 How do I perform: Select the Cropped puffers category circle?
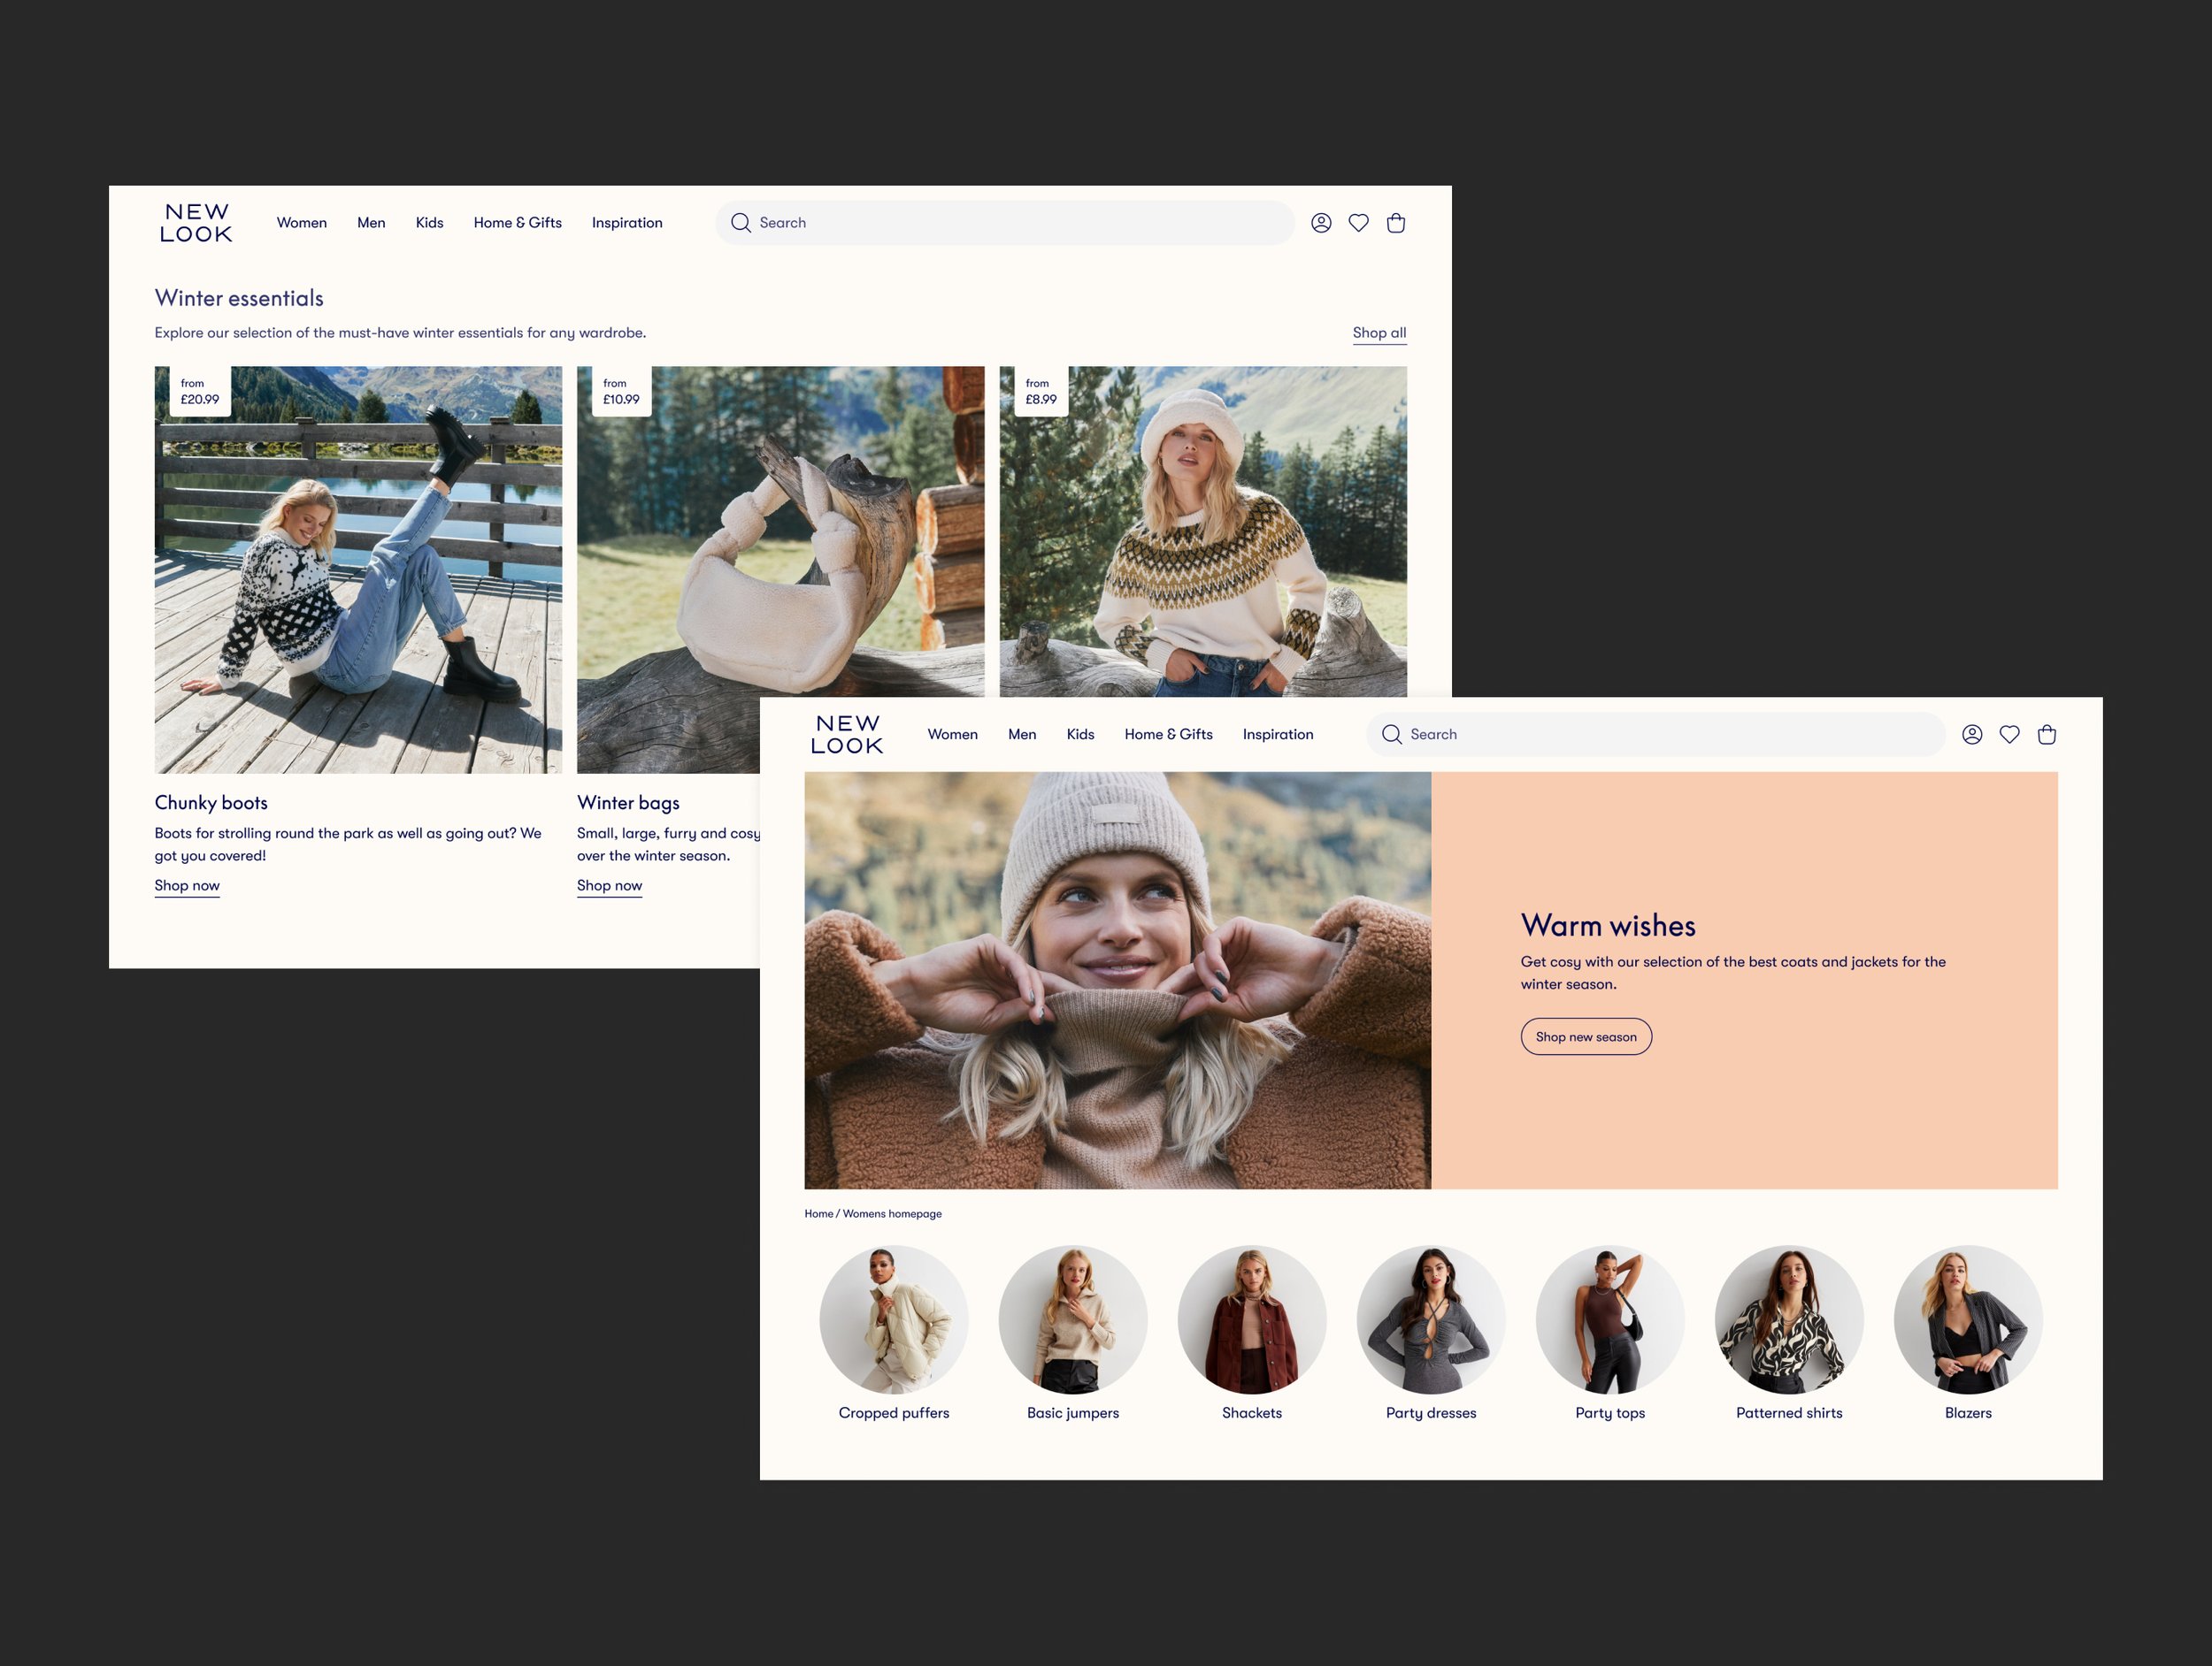tap(893, 1319)
